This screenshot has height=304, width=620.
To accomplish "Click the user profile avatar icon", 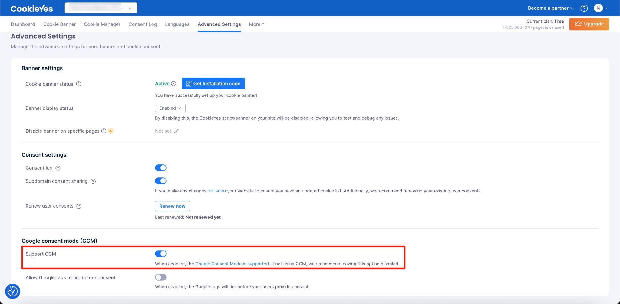I will point(598,8).
